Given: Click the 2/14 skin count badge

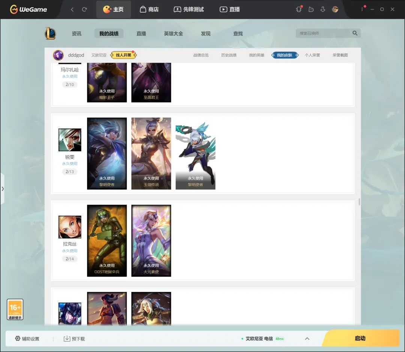Looking at the screenshot, I should [x=70, y=259].
